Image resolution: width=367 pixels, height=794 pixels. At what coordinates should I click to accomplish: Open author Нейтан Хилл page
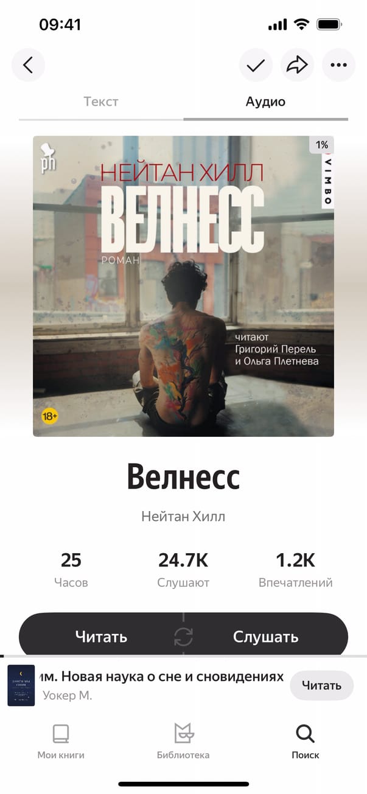click(x=183, y=517)
